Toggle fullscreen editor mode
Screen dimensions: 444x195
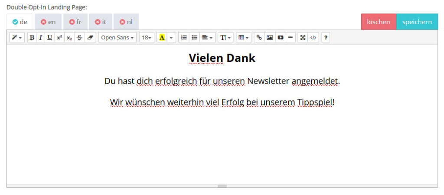click(x=303, y=38)
